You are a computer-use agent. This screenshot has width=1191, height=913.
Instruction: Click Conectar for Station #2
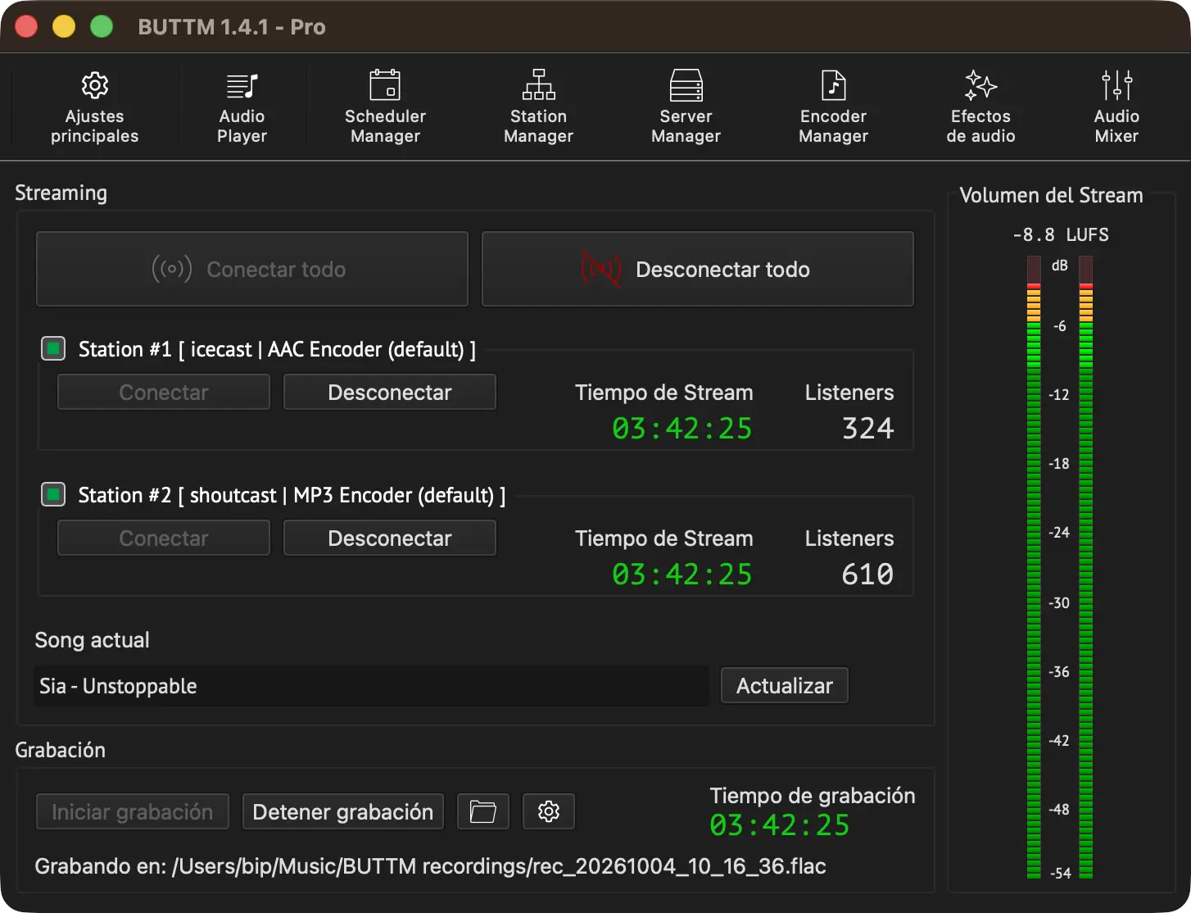(x=164, y=538)
